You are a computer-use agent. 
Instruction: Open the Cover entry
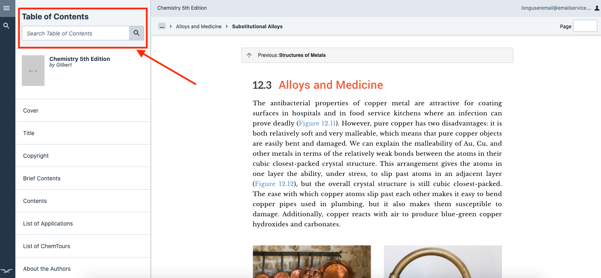coord(83,111)
